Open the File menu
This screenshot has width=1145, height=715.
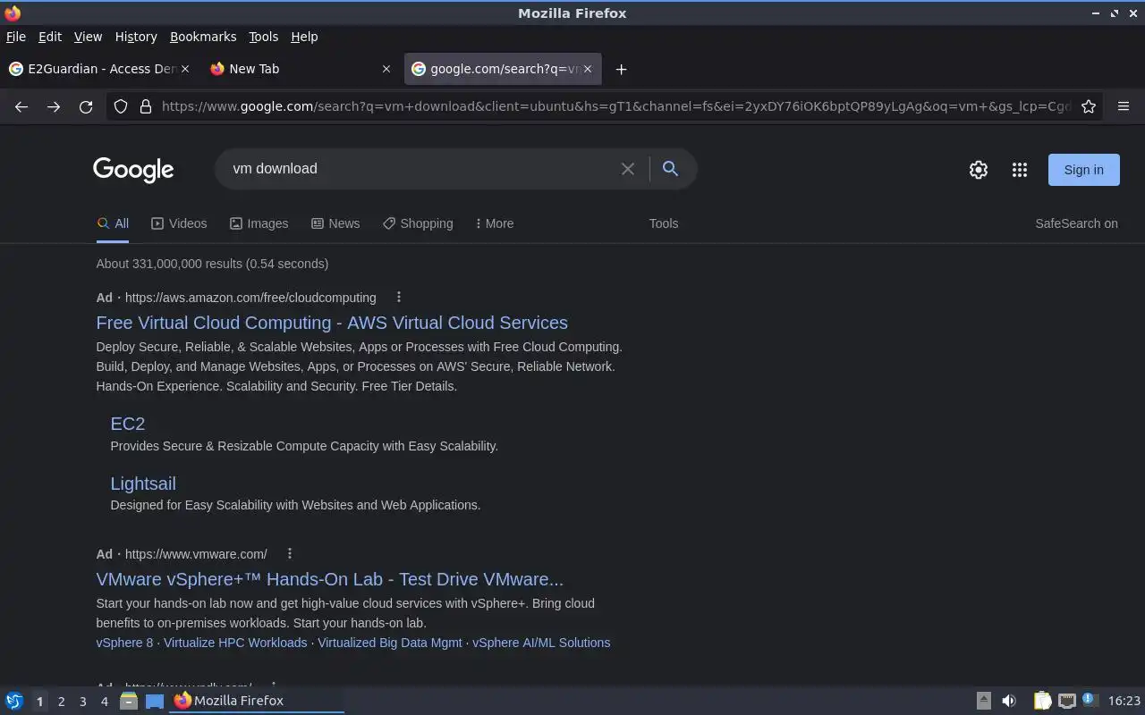pos(16,37)
